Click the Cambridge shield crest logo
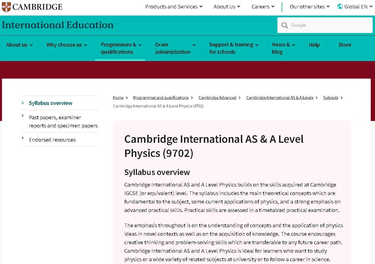 [6, 7]
